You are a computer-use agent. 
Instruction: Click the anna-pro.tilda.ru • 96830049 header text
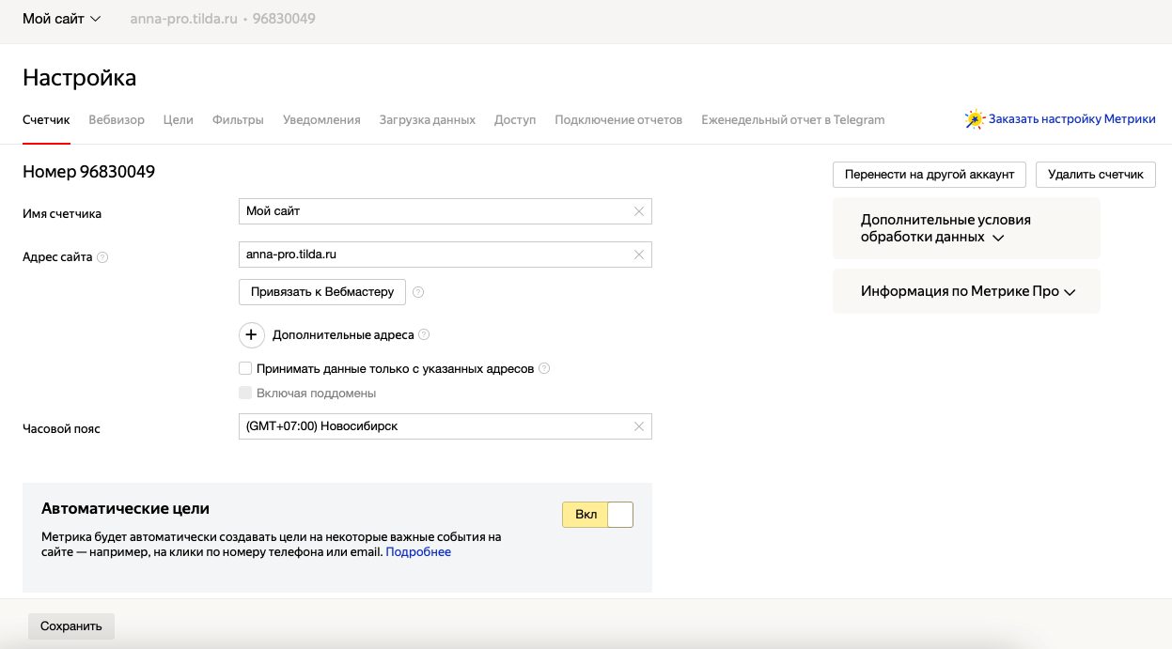click(x=223, y=19)
